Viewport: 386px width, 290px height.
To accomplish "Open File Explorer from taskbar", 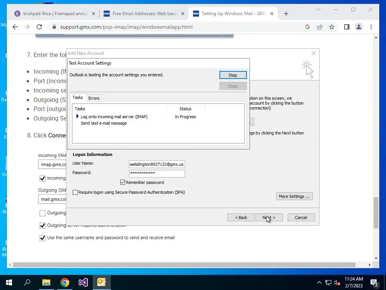I will (x=46, y=282).
